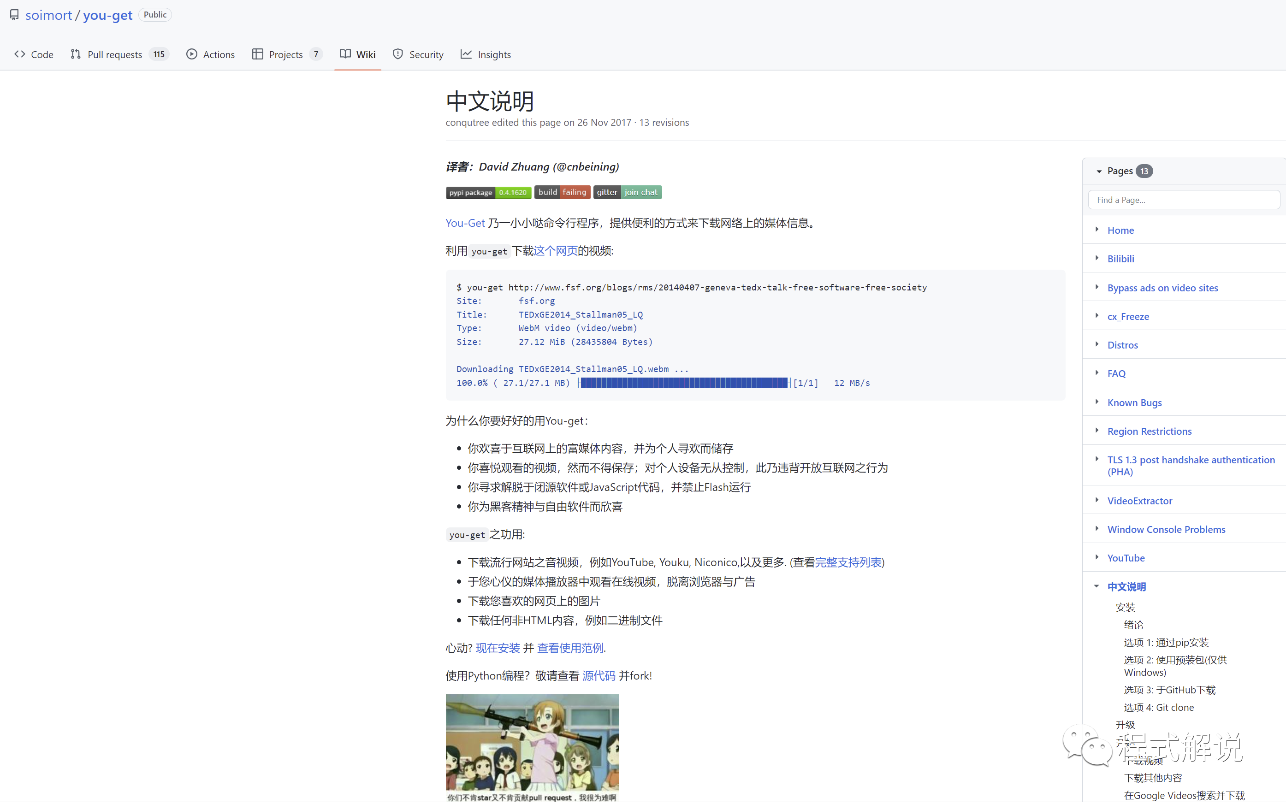Open the 13 revisions history link
This screenshot has height=804, width=1286.
664,122
